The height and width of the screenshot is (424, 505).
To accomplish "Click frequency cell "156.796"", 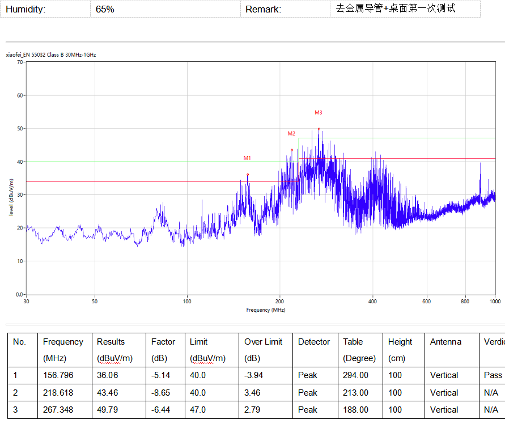I will 58,375.
